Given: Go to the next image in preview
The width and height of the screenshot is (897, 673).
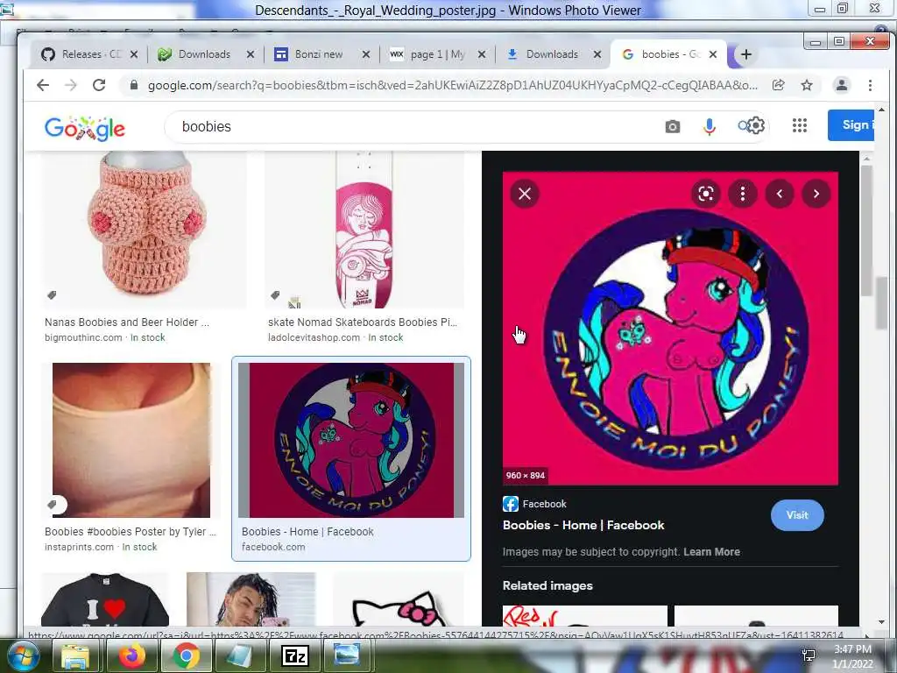Looking at the screenshot, I should pos(816,194).
